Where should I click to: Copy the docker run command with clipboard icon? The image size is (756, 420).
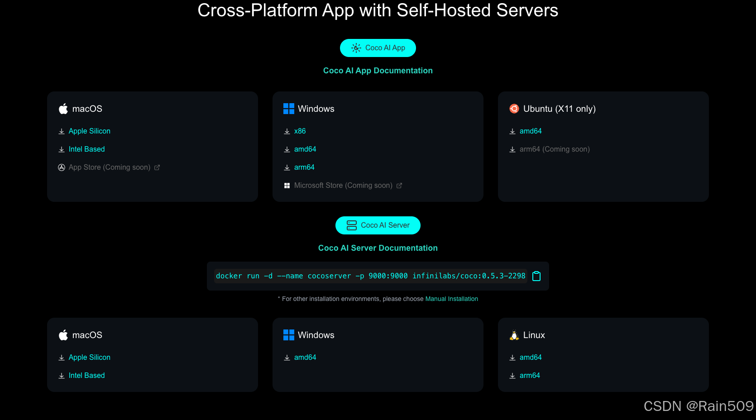click(536, 276)
